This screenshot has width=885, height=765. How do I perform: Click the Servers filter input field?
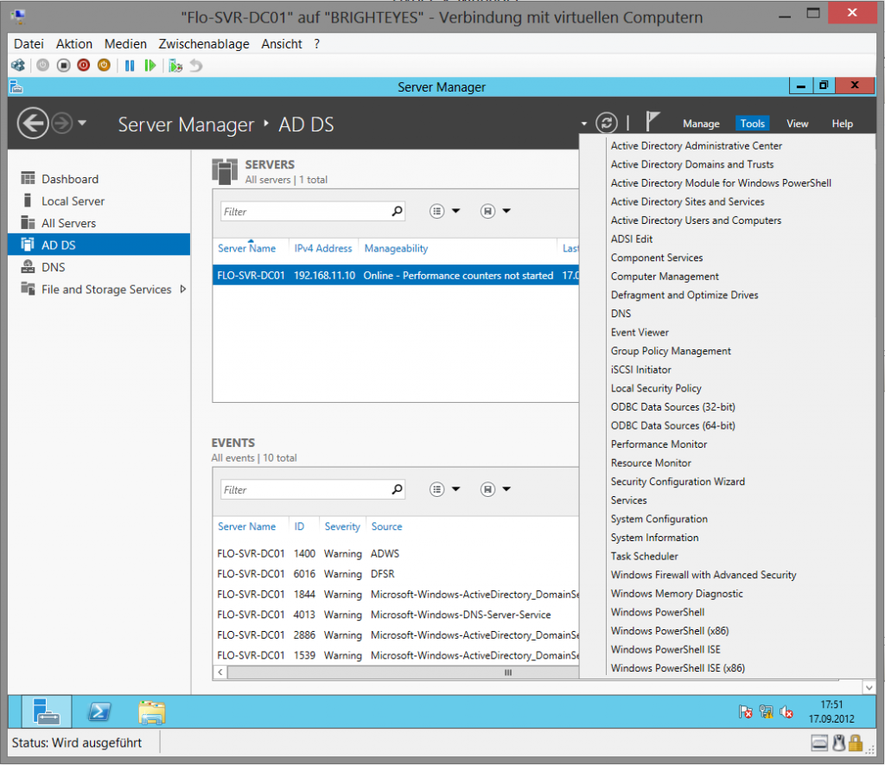pos(311,211)
